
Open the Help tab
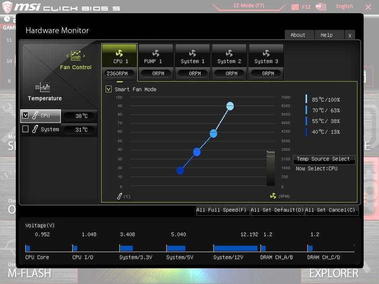tap(329, 35)
